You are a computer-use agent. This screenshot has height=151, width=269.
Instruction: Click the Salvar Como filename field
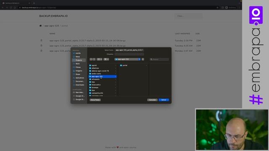click(x=129, y=50)
